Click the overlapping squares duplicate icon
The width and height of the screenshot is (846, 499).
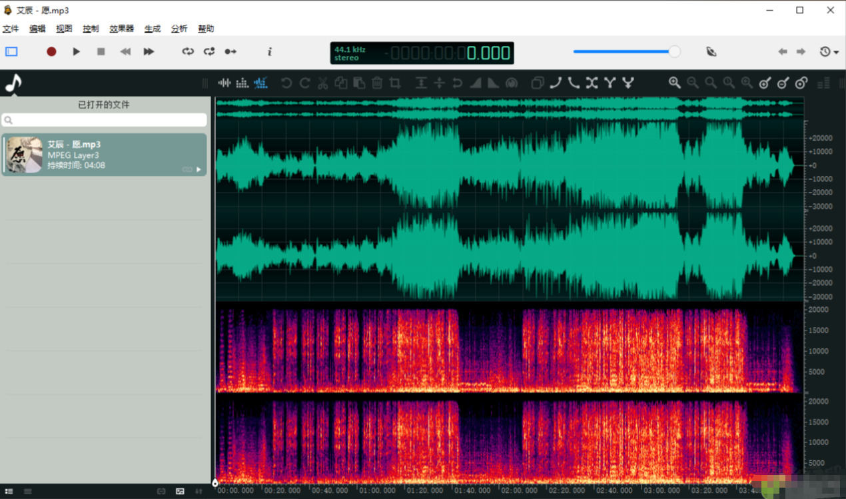click(x=538, y=83)
